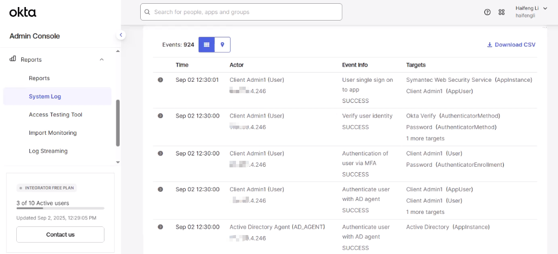The height and width of the screenshot is (254, 558).
Task: Click the Sep 02 12:30:01 timestamp
Action: coord(198,80)
